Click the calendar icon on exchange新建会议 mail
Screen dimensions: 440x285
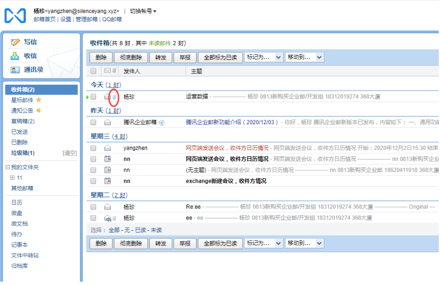tap(107, 181)
